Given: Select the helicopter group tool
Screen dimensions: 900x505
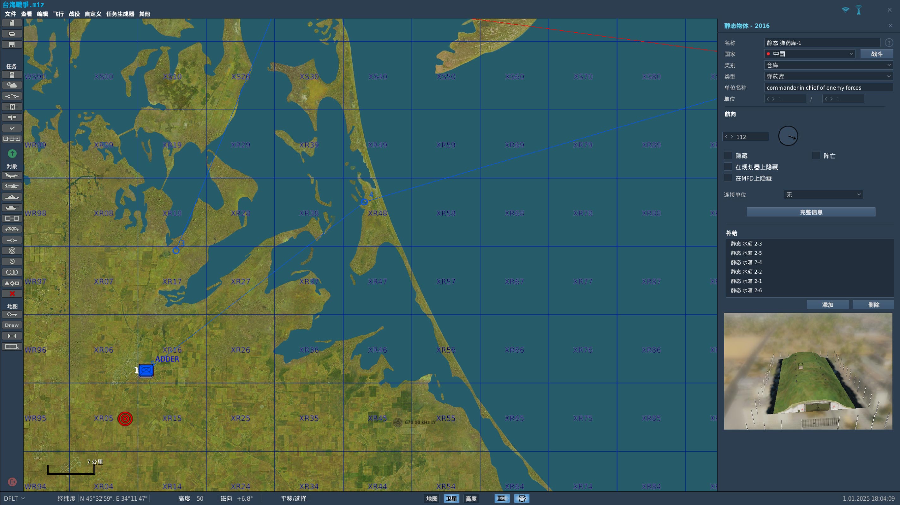Looking at the screenshot, I should (x=12, y=186).
